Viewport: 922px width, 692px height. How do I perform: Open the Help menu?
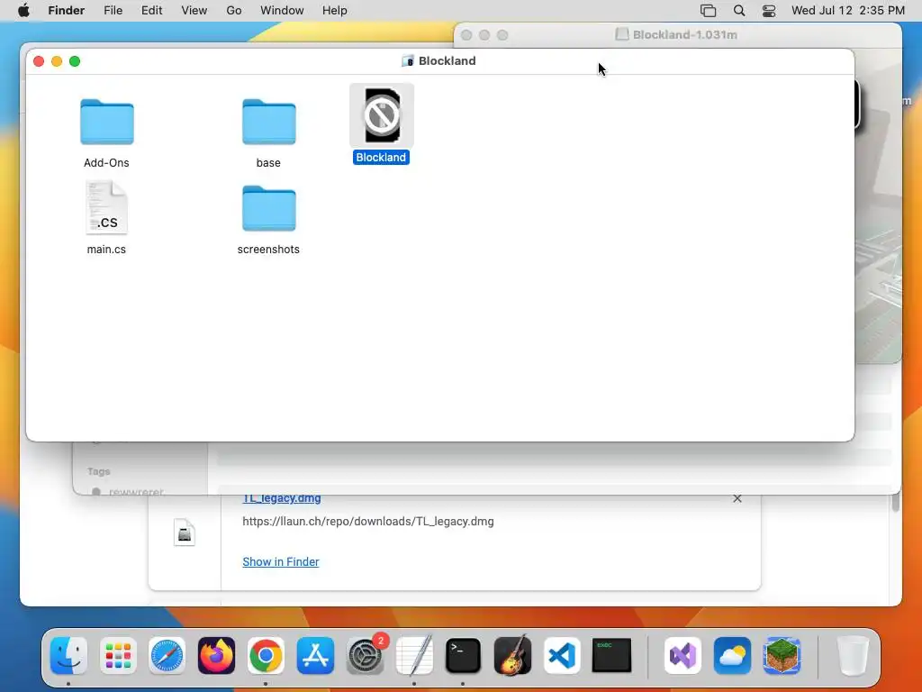(x=335, y=11)
